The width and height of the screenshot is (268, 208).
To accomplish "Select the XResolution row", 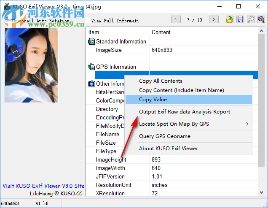I will pos(172,193).
